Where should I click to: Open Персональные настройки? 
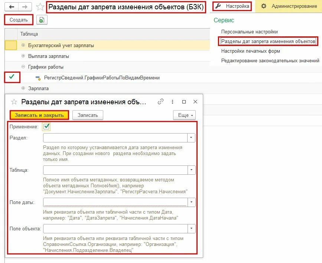(250, 32)
